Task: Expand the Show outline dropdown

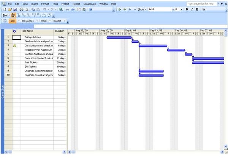Action: (142, 9)
